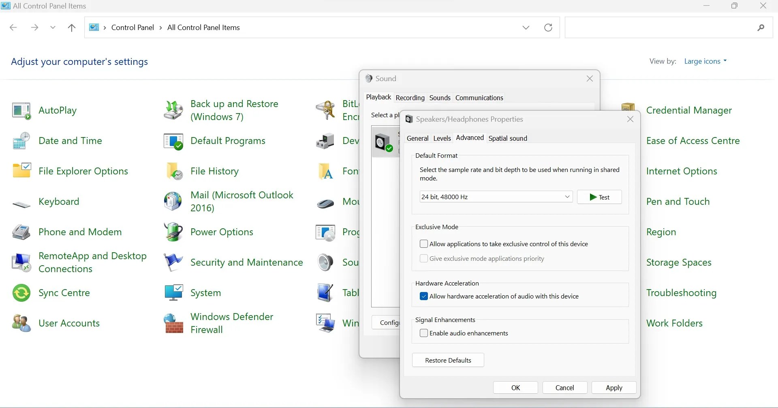This screenshot has height=408, width=778.
Task: Open the AutoPlay icon
Action: [21, 110]
